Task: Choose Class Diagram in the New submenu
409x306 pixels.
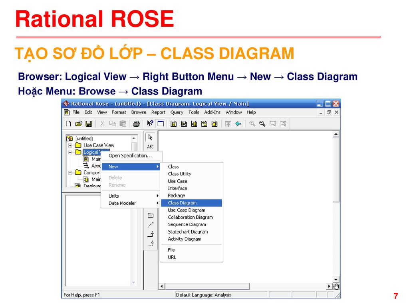Action: click(191, 203)
